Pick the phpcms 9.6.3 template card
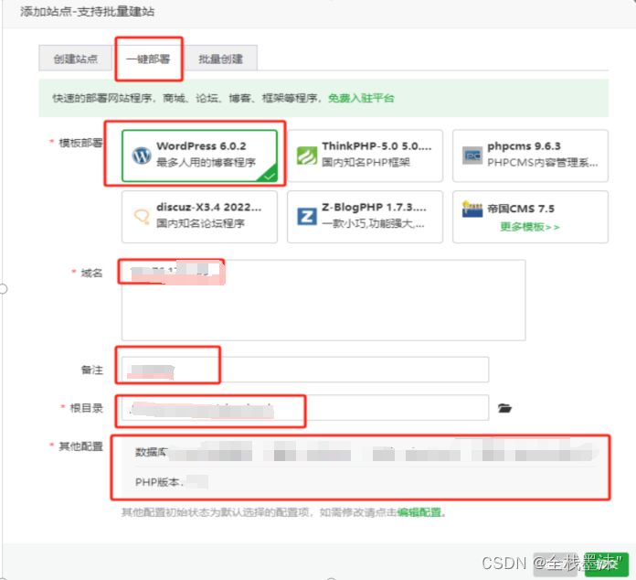This screenshot has width=636, height=580. (x=530, y=156)
